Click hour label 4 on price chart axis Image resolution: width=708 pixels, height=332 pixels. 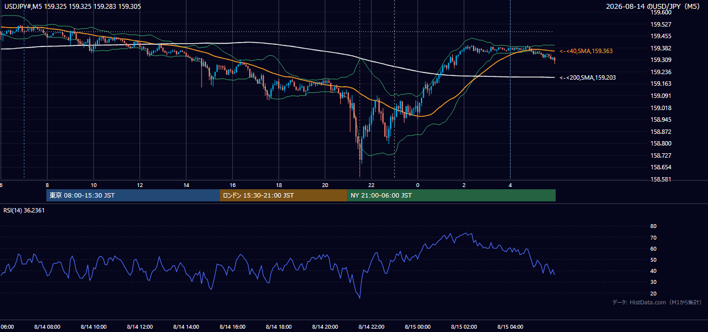pos(510,185)
